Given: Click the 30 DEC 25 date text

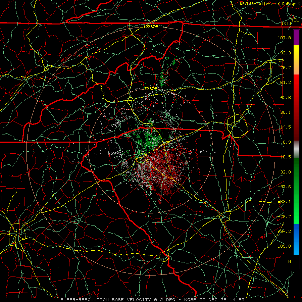Looking at the screenshot, I should (213, 300).
